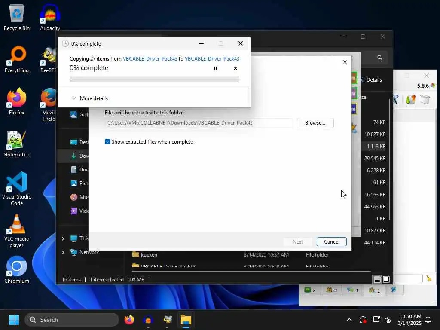
Task: Open Firefox from the taskbar
Action: coord(129,320)
